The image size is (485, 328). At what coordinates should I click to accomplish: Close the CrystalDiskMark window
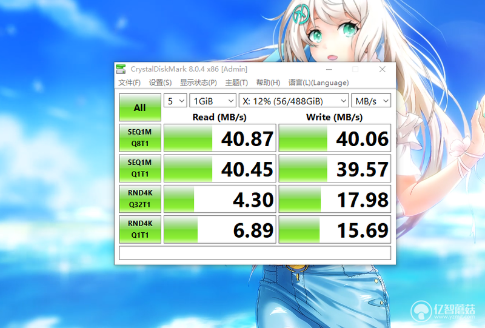[x=383, y=69]
